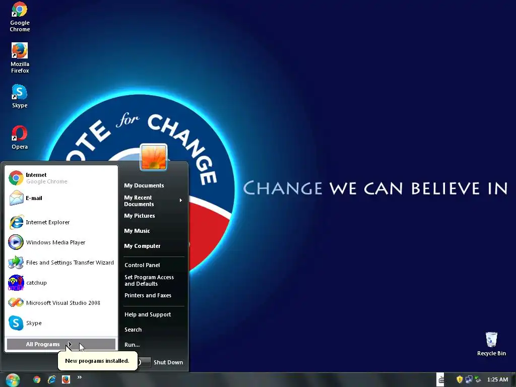Open the Google Chrome desktop shortcut

20,17
